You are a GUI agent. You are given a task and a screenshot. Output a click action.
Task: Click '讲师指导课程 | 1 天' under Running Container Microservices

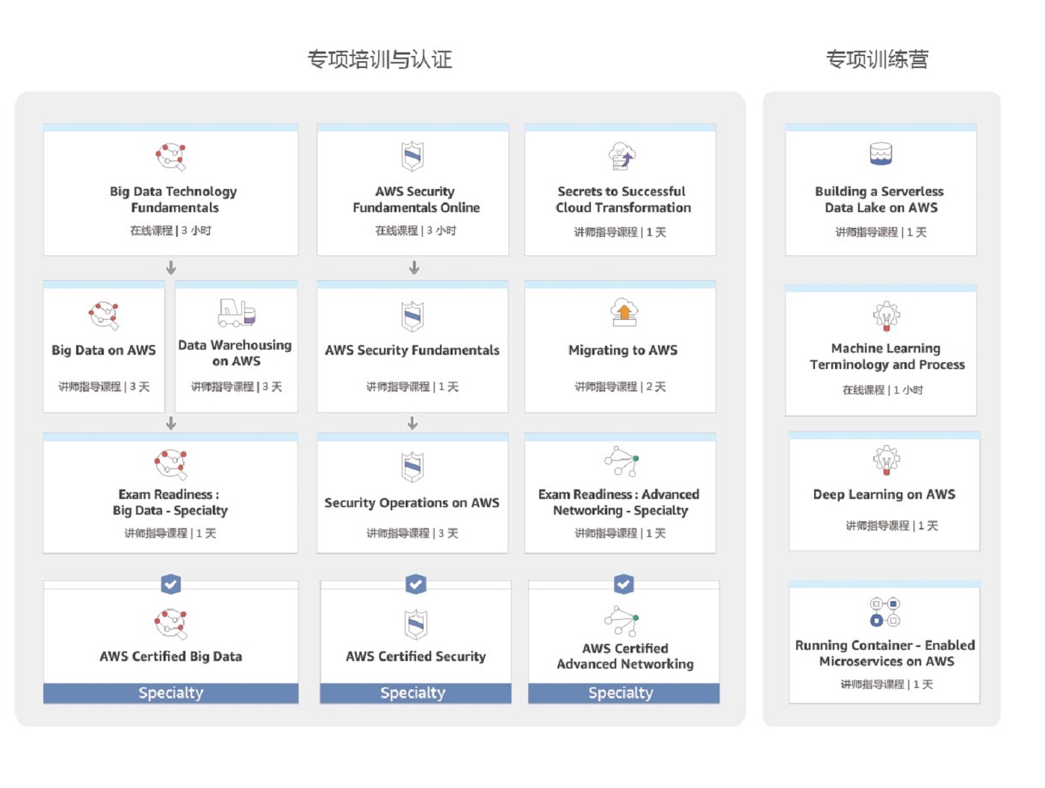(887, 684)
